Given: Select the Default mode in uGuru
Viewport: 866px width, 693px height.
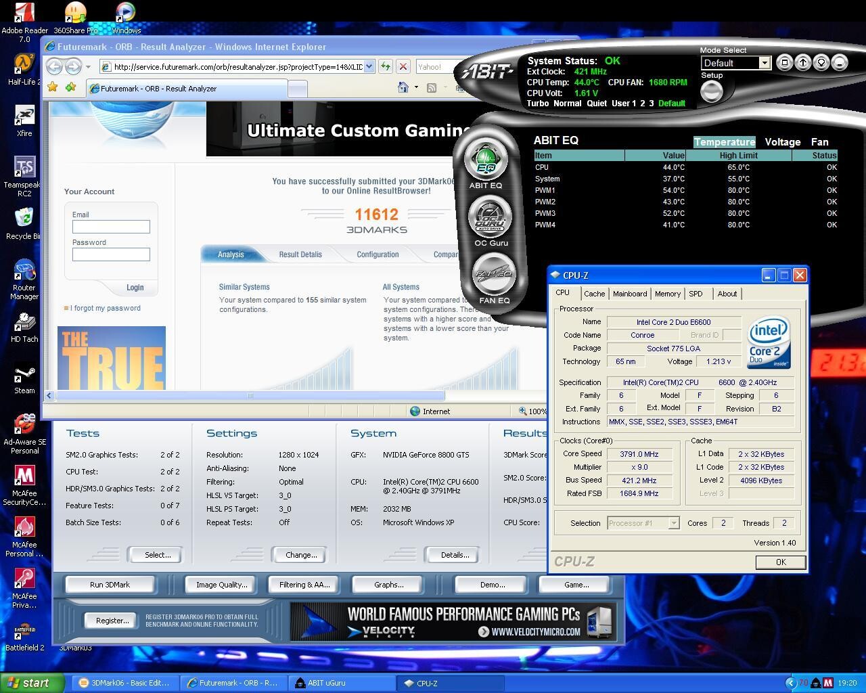Looking at the screenshot, I should [x=671, y=104].
